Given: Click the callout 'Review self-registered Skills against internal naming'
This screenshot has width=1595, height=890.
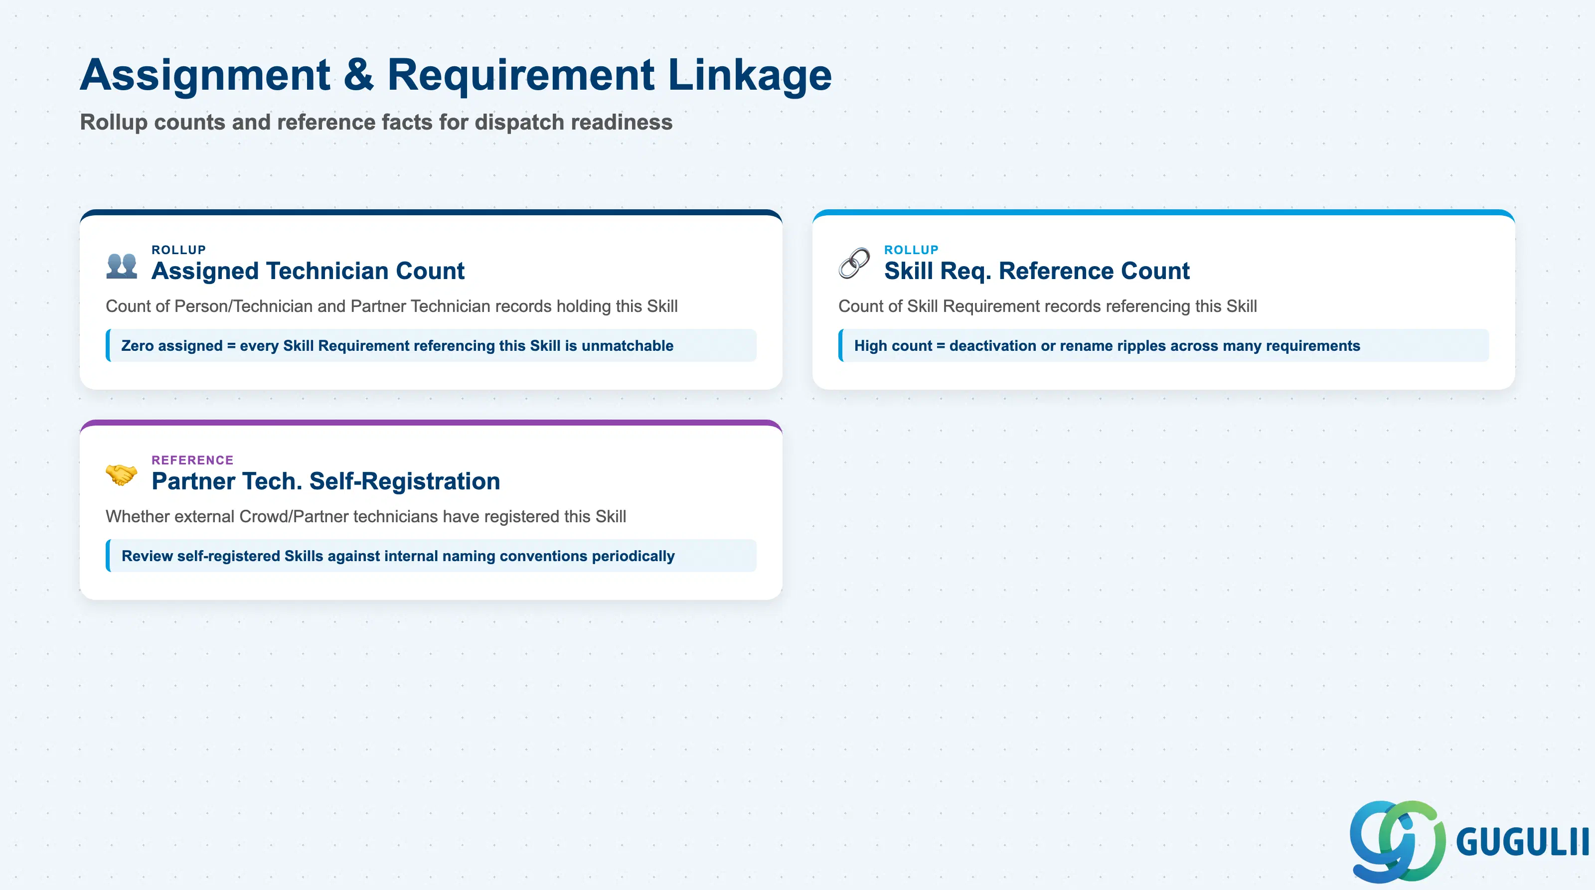Looking at the screenshot, I should click(431, 556).
